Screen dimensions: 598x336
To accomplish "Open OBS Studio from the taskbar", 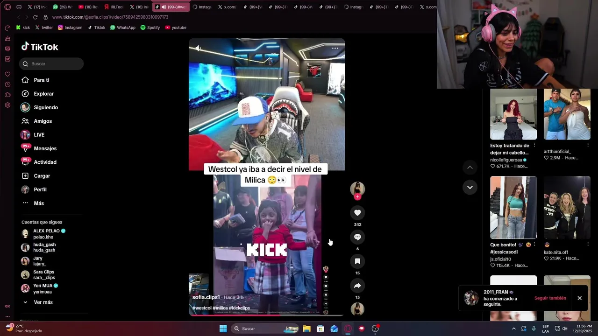I will pos(375,329).
